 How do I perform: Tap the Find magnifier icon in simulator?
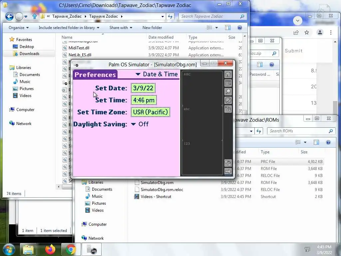click(228, 92)
